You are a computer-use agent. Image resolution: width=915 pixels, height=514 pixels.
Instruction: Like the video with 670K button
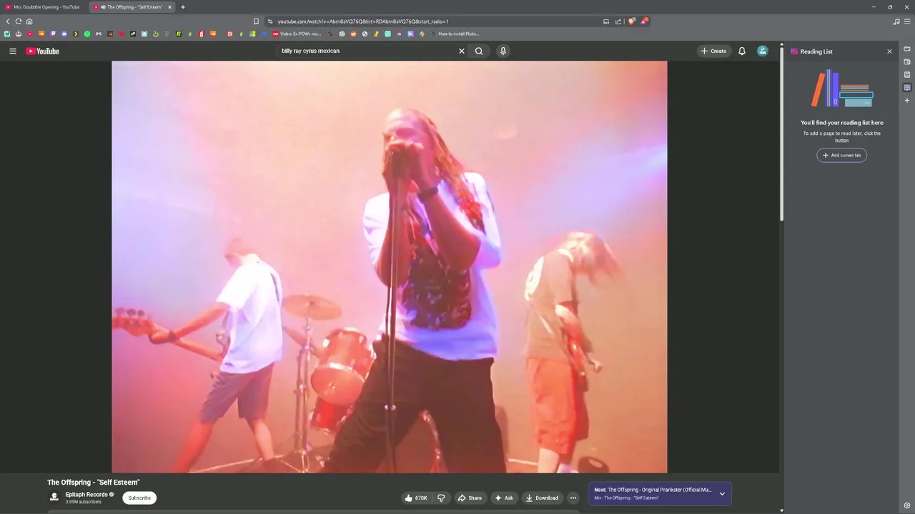click(416, 498)
